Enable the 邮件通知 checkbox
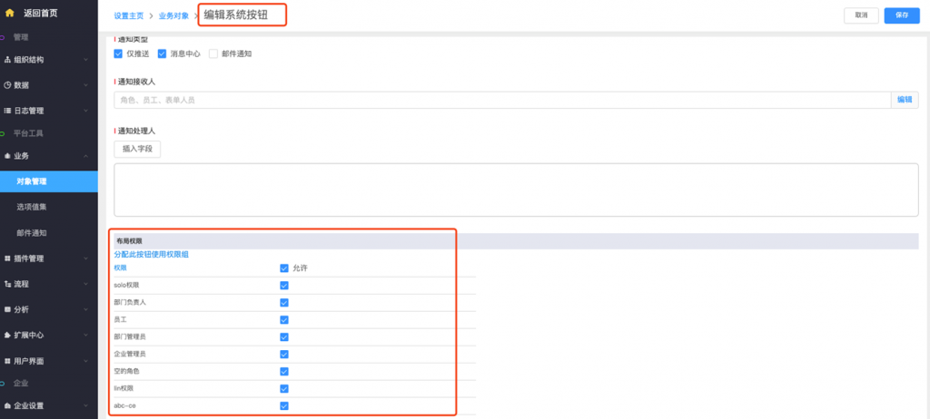The height and width of the screenshot is (419, 930). pos(214,54)
